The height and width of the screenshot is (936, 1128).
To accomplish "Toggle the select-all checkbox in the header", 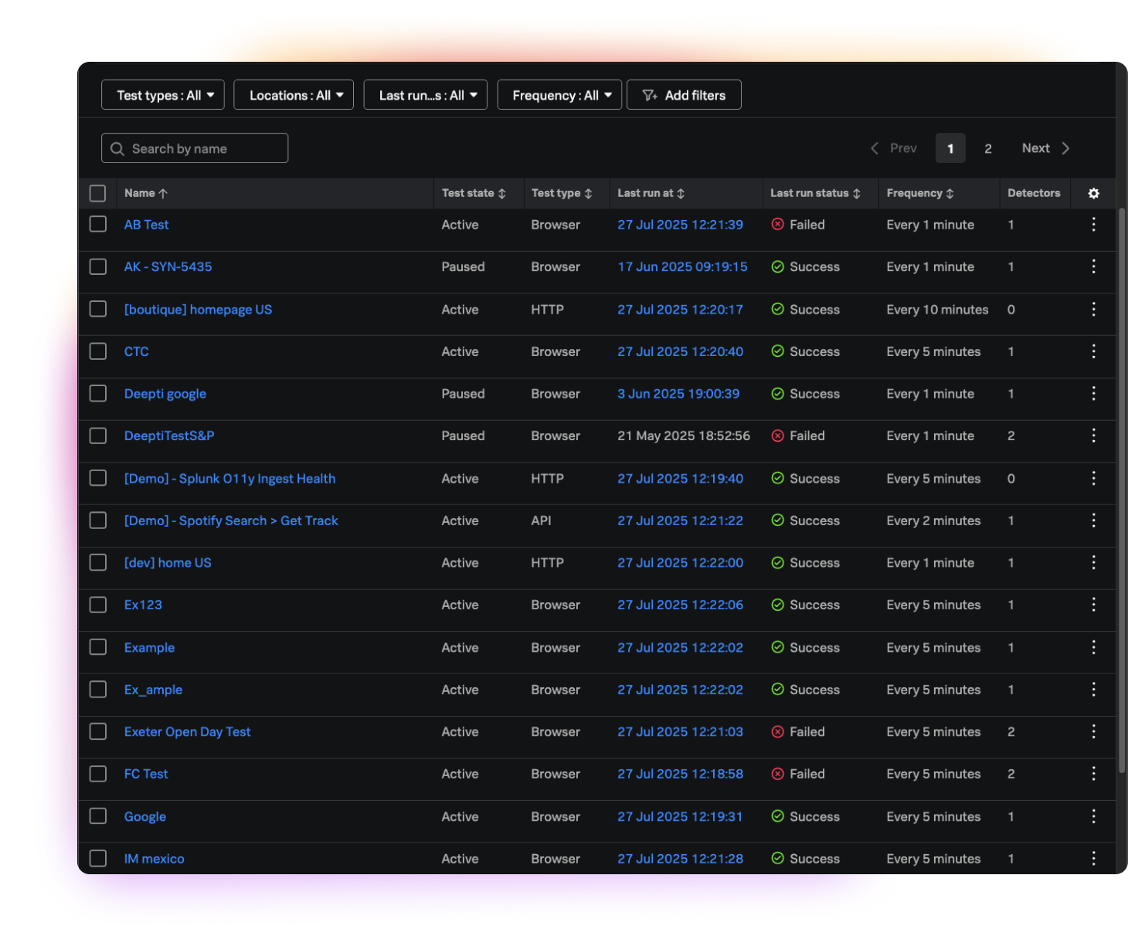I will tap(97, 193).
